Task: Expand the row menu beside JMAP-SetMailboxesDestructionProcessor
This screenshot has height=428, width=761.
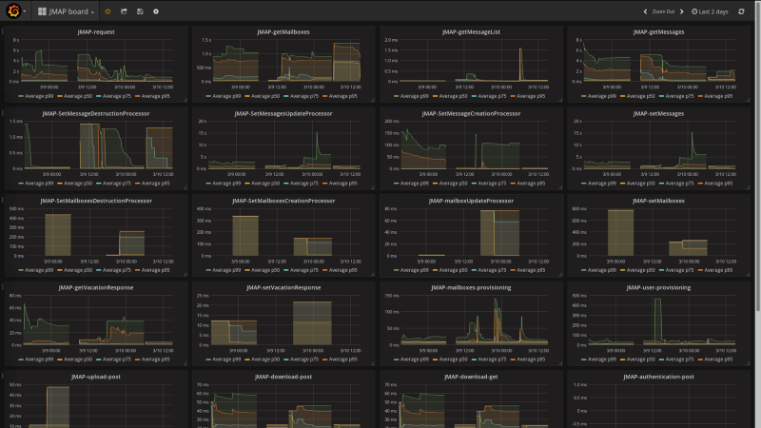Action: click(3, 201)
